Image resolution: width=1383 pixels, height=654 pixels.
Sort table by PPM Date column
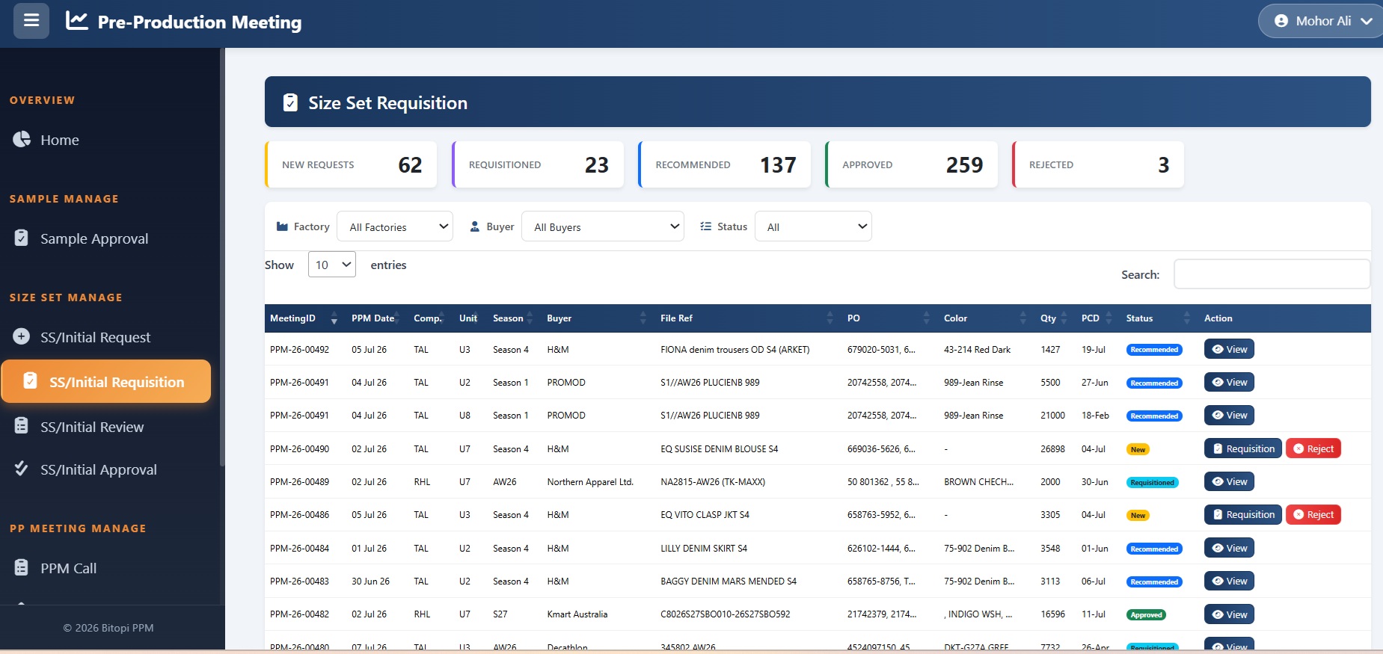coord(377,318)
